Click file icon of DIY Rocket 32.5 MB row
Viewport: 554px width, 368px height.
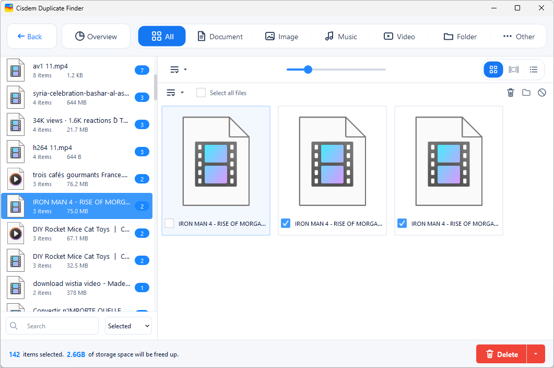[16, 260]
